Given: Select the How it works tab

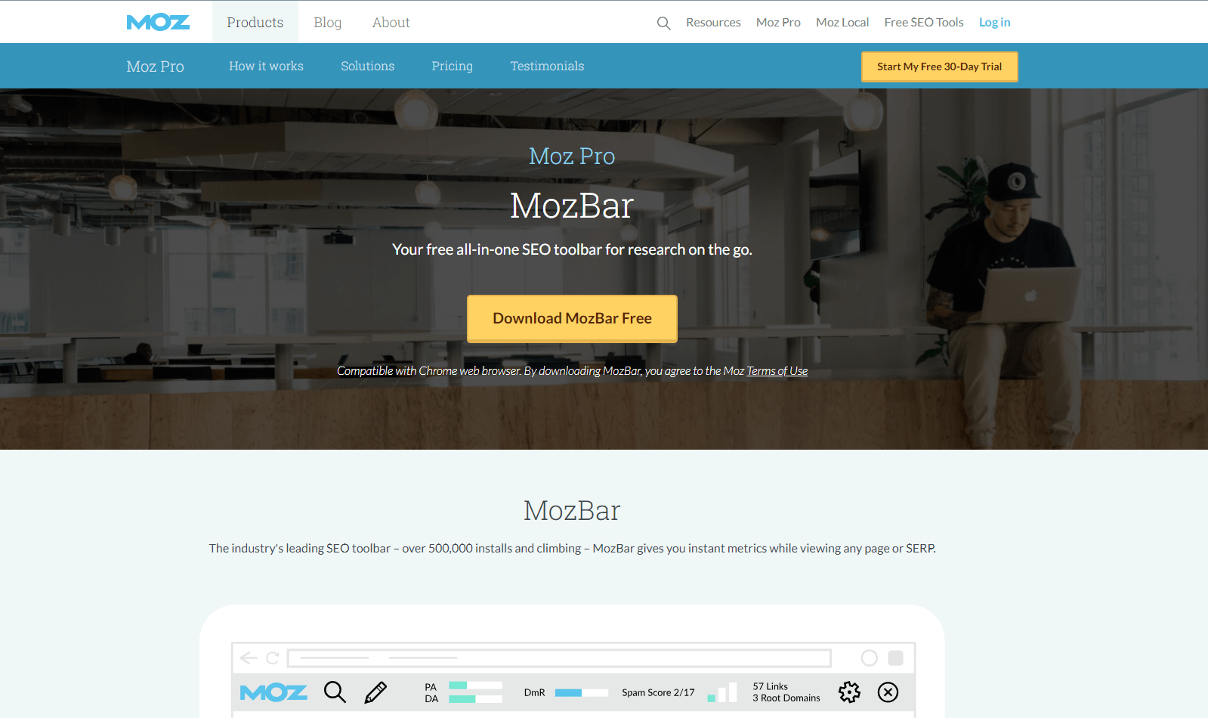Looking at the screenshot, I should 266,67.
